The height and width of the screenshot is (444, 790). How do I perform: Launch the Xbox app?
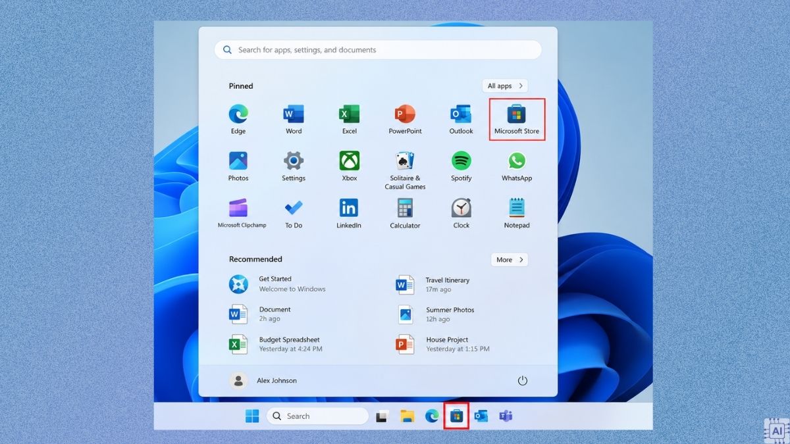coord(350,167)
